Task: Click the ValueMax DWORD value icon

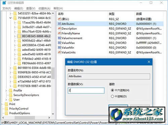Action: pyautogui.click(x=59, y=43)
